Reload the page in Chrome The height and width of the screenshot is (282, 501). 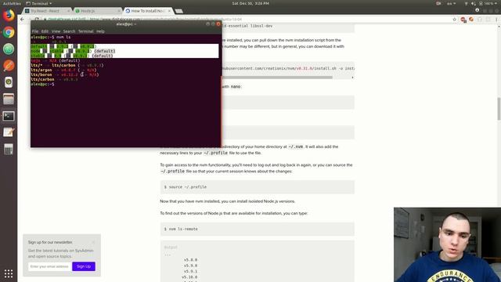click(37, 20)
